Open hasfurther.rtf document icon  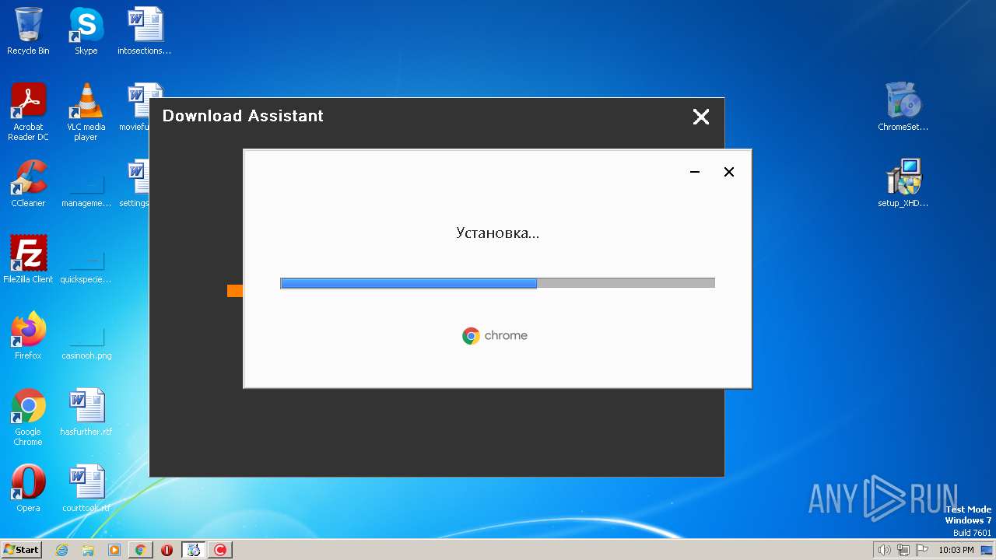[x=86, y=412]
